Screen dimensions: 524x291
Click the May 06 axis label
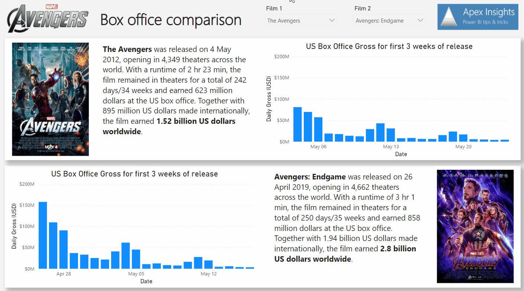[x=318, y=147]
